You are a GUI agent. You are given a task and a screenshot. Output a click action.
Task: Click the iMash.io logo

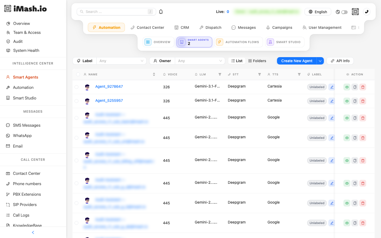click(25, 9)
